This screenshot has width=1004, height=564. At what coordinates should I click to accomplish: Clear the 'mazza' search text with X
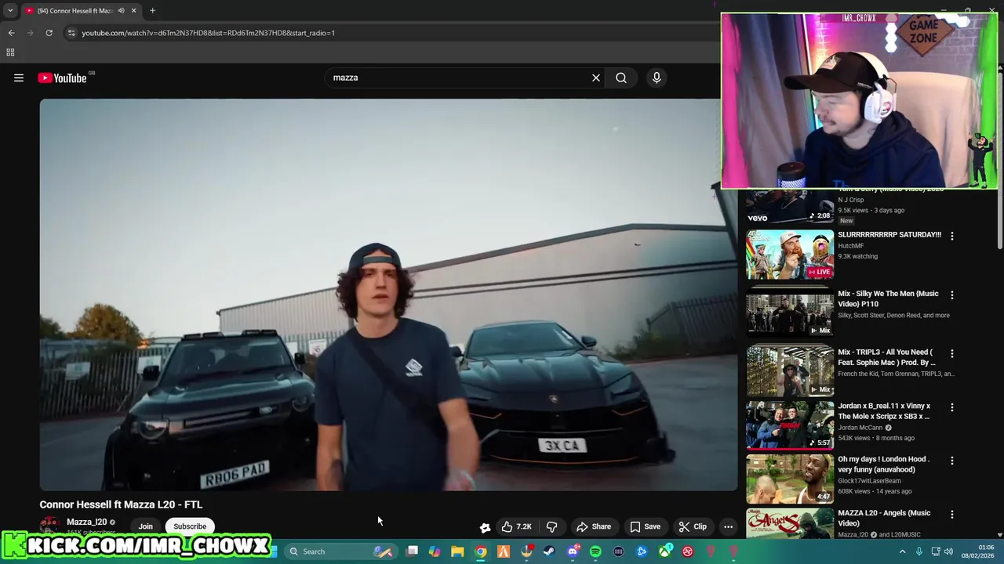(596, 78)
